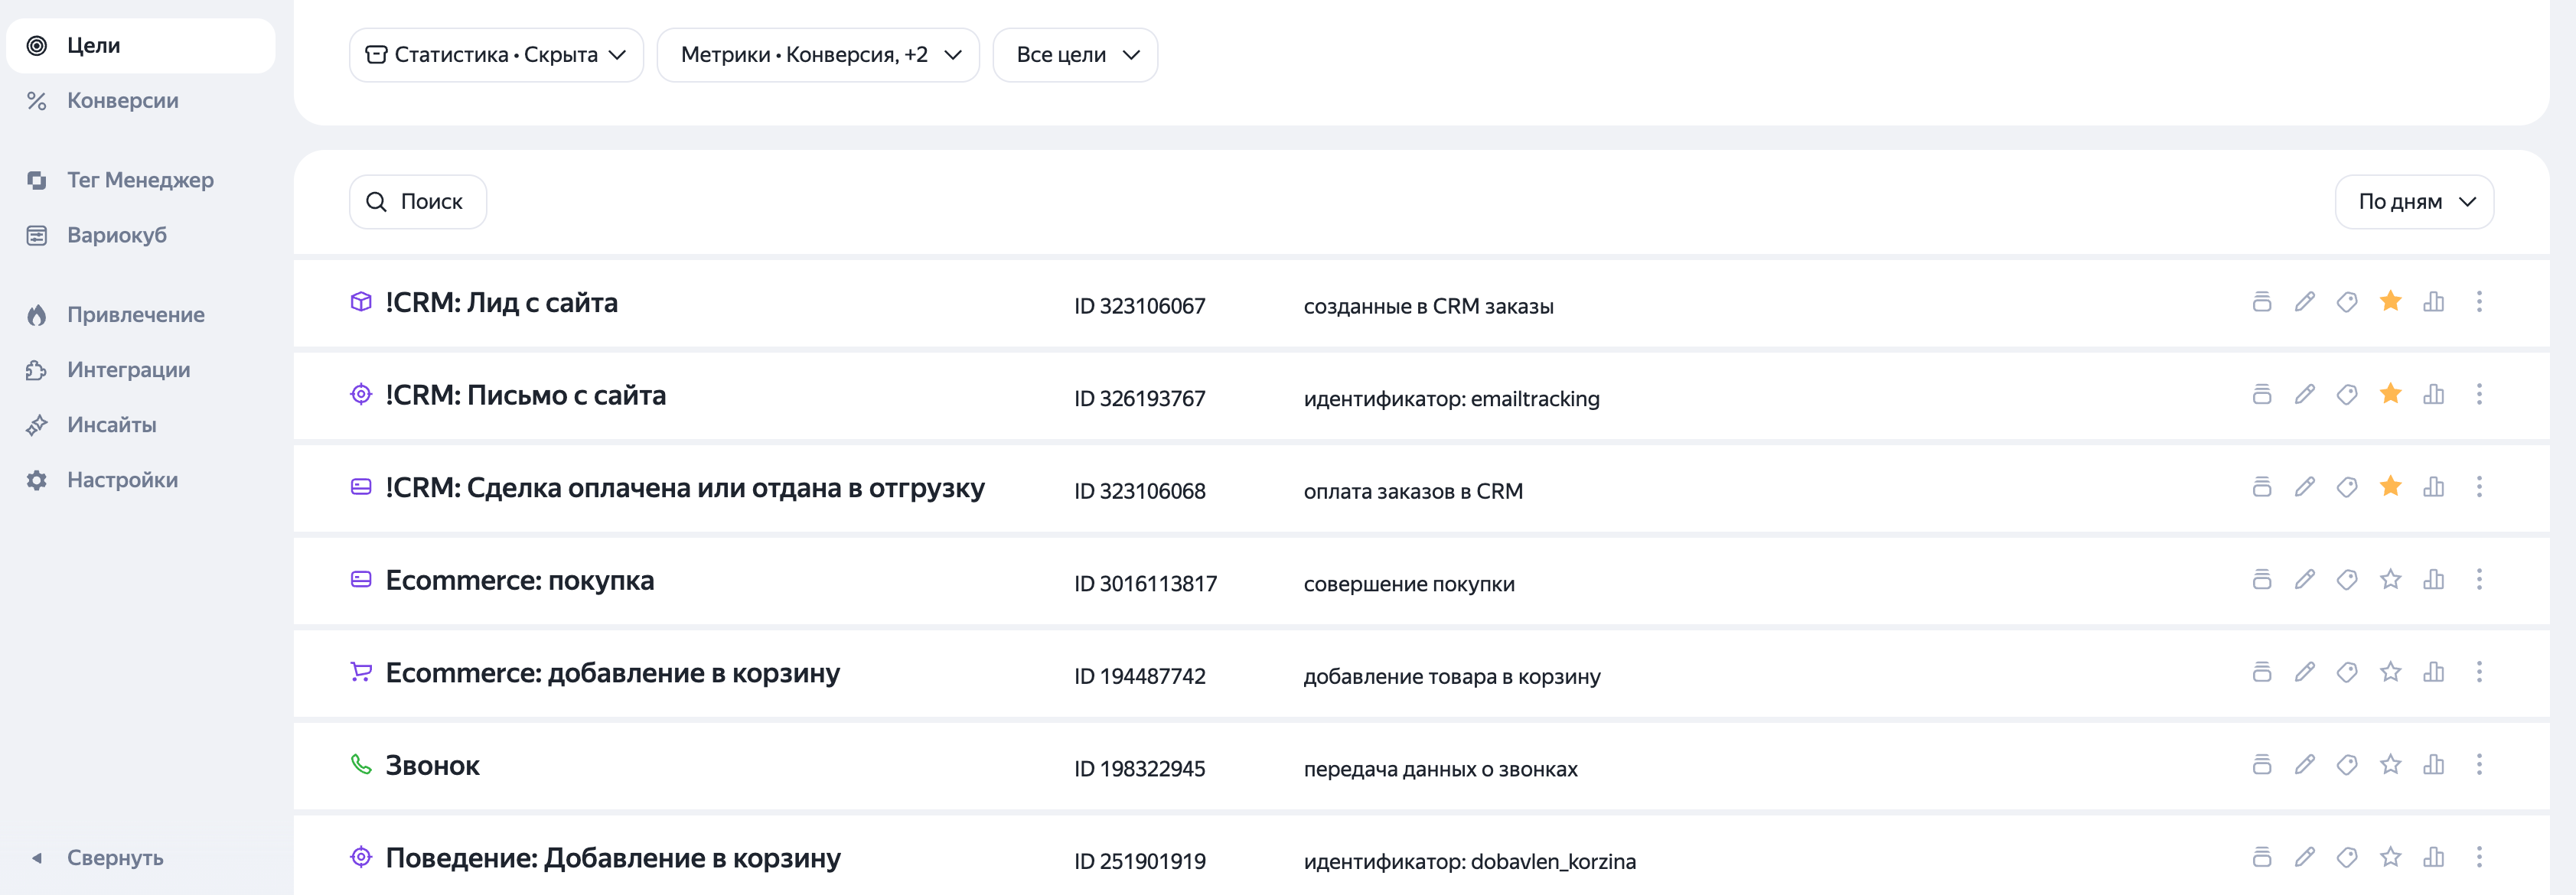
Task: Open Метрики · Конверсия, +2 dropdown
Action: (817, 55)
